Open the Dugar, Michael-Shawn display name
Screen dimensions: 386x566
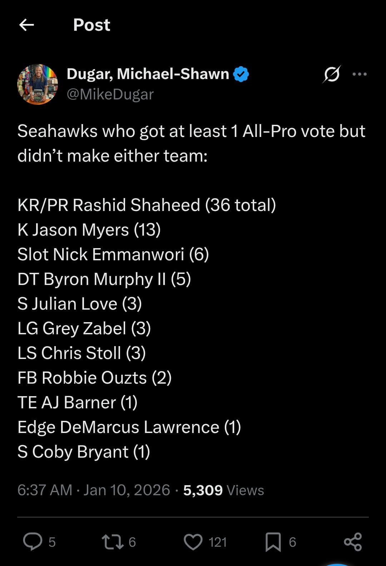click(x=148, y=74)
